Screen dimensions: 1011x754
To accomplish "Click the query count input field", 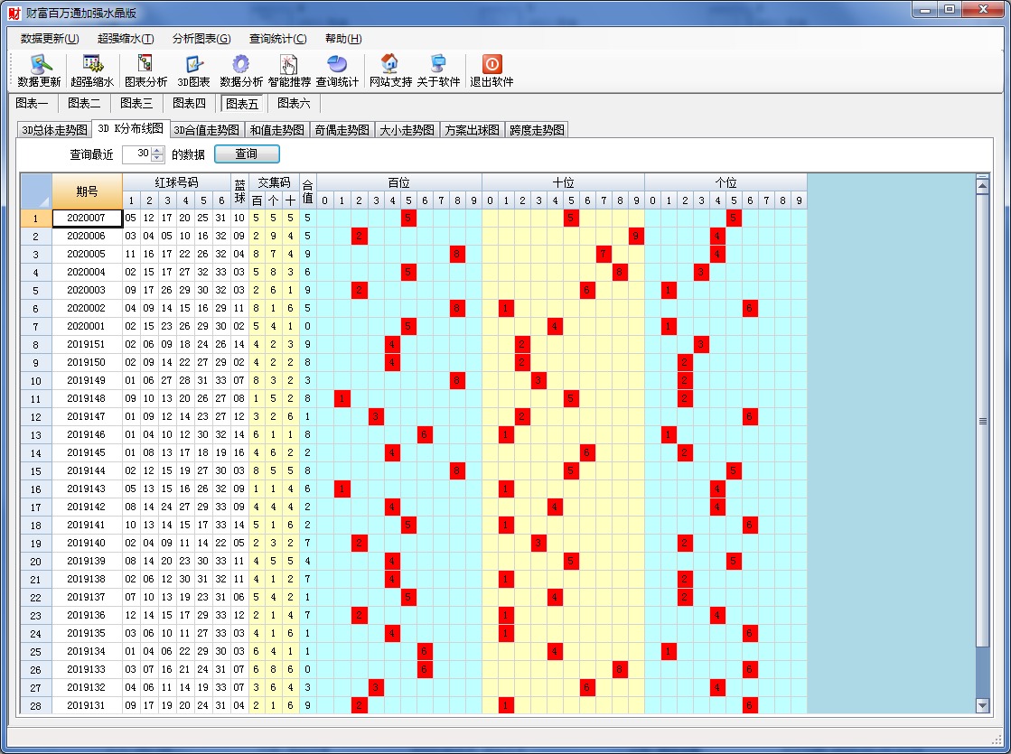I will pyautogui.click(x=136, y=154).
